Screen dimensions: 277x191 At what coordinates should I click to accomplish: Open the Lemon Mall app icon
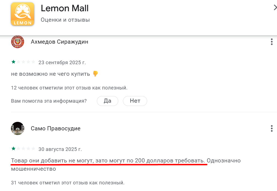[x=23, y=13]
